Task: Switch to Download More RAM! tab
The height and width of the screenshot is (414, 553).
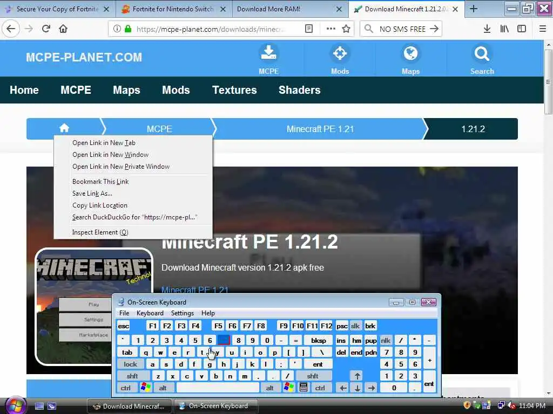Action: (x=291, y=9)
